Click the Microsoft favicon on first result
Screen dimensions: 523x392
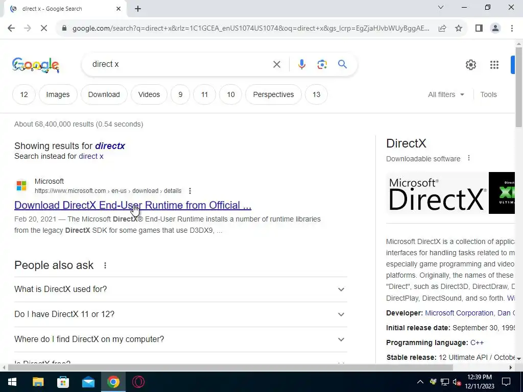coord(21,186)
